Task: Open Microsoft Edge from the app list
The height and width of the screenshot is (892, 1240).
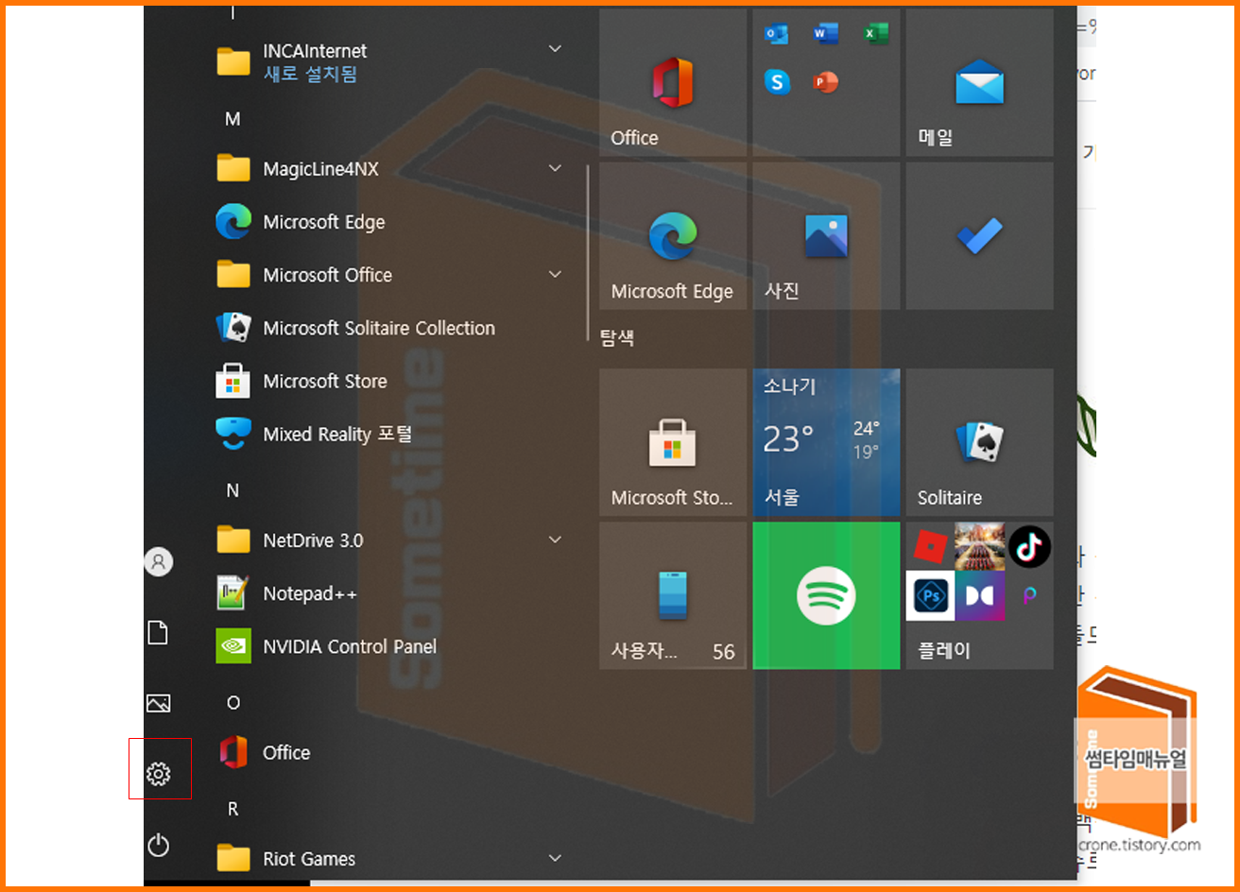Action: tap(389, 222)
